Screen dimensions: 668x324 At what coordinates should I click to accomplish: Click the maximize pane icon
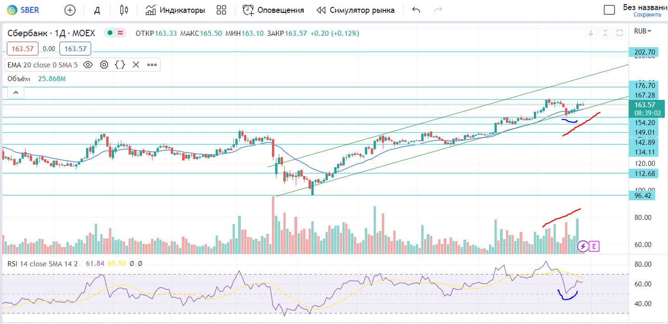tap(619, 33)
